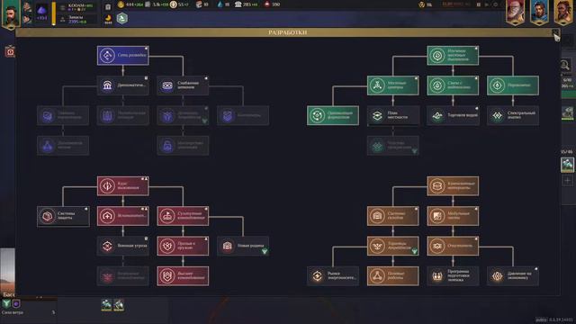Select the orange node above Программа подготовки экипажа
This screenshot has width=576, height=324.
point(453,246)
